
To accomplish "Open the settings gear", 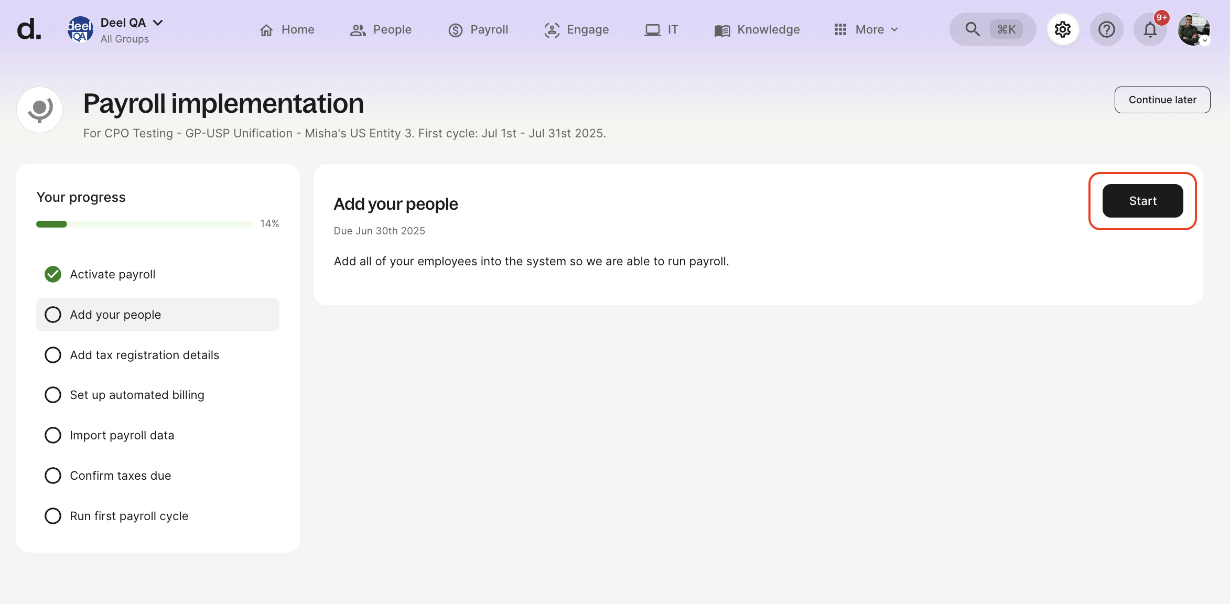I will 1063,29.
